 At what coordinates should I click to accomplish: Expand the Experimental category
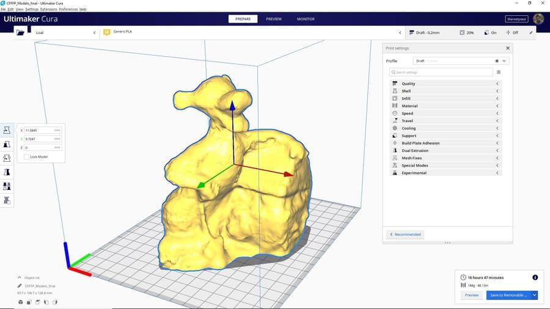(446, 173)
